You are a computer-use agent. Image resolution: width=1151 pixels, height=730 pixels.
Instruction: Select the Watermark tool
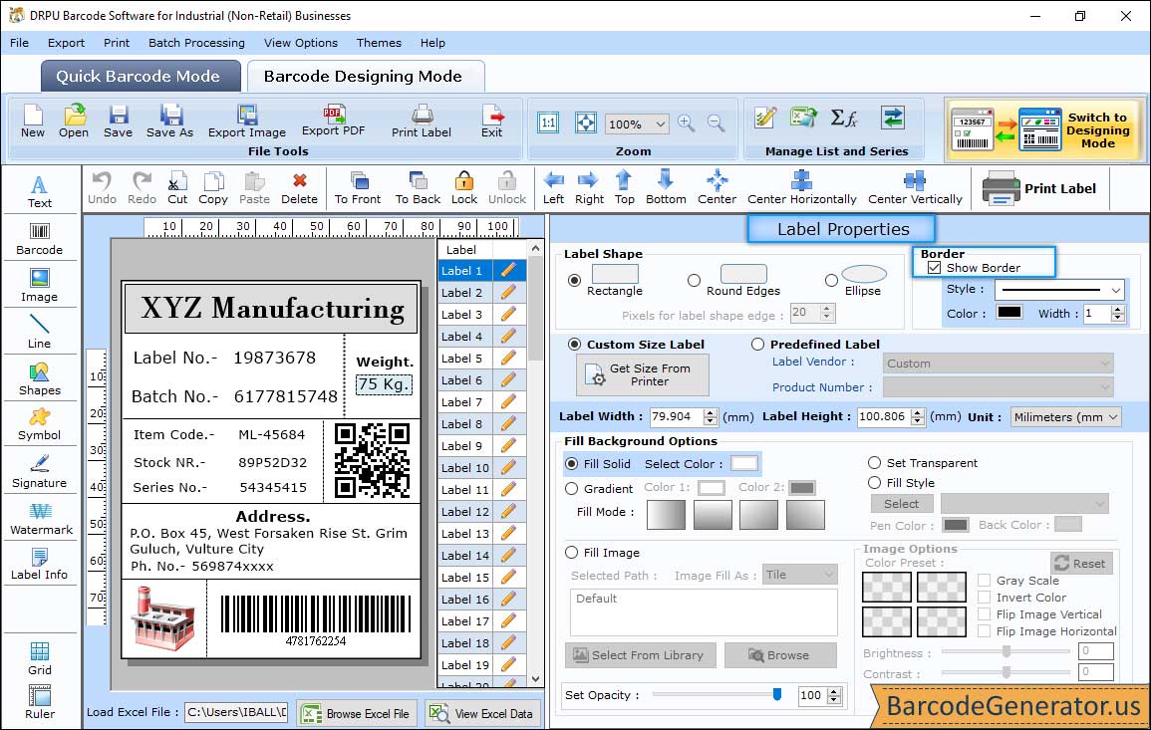(x=41, y=519)
